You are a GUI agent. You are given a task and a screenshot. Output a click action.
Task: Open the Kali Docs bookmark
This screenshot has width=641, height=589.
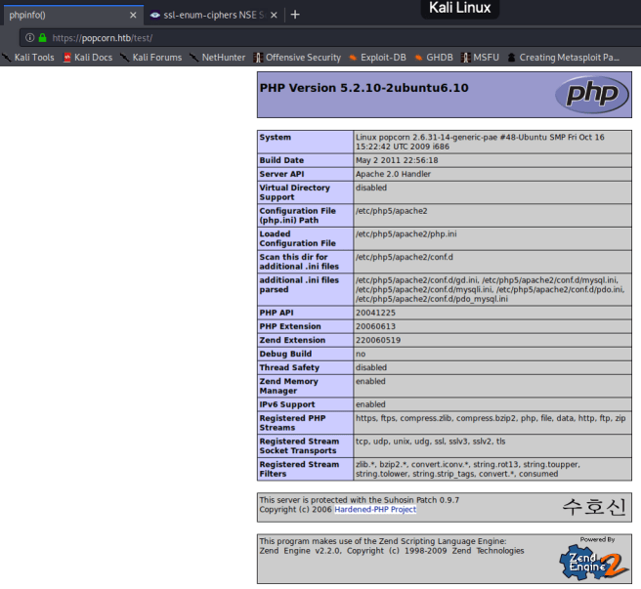point(87,58)
